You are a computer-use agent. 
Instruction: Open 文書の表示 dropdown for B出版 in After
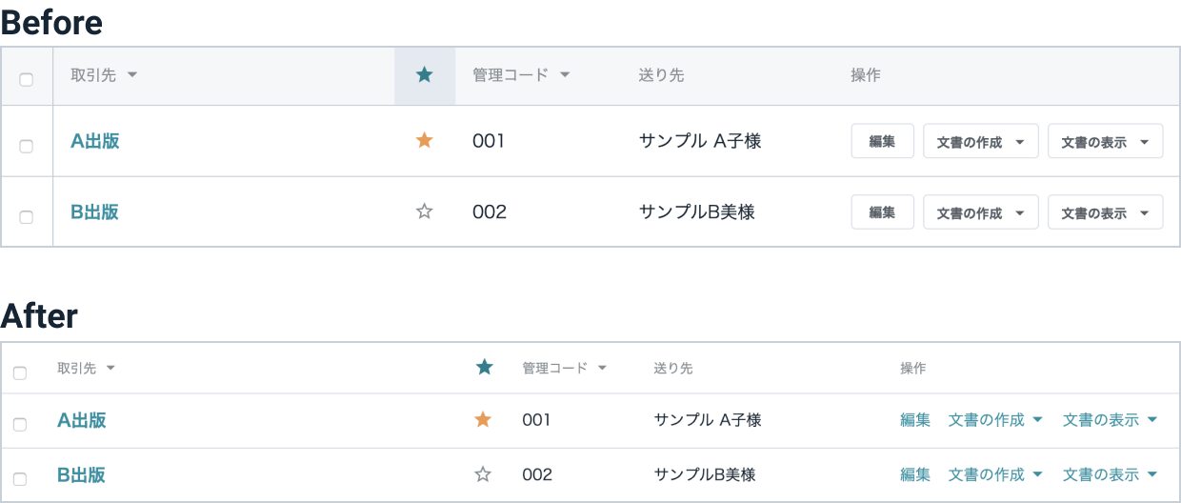click(x=1111, y=474)
